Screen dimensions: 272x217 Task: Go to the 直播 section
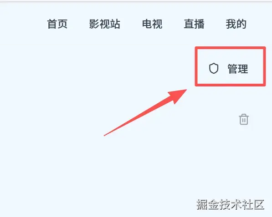tap(194, 24)
